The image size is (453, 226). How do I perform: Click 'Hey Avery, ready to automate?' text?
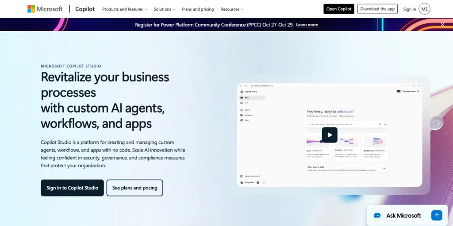(x=330, y=111)
